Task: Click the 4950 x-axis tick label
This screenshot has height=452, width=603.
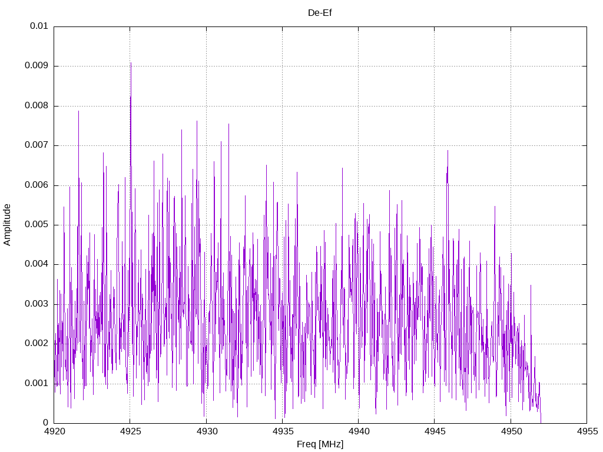Action: [x=511, y=431]
